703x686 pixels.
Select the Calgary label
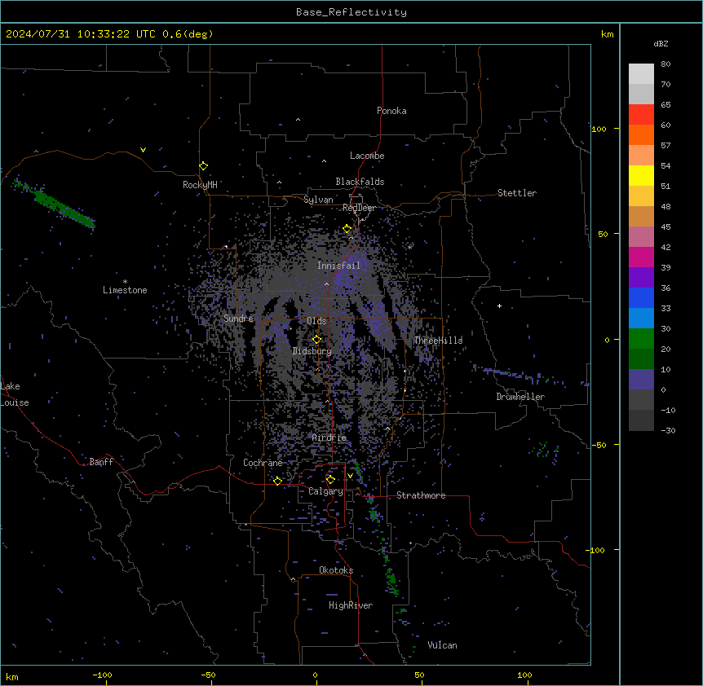tap(325, 491)
